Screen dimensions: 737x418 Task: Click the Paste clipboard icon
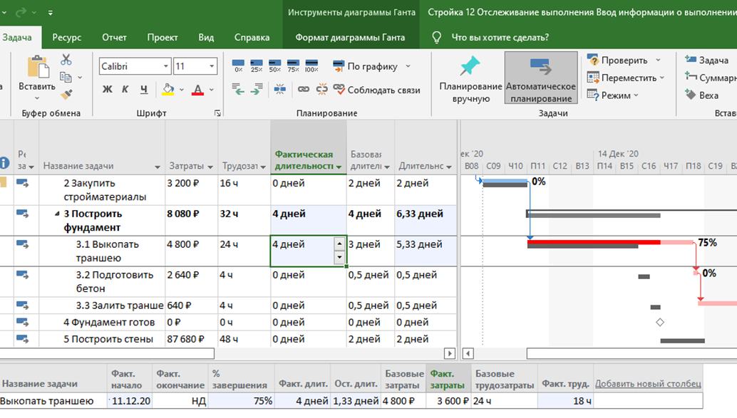[x=38, y=67]
